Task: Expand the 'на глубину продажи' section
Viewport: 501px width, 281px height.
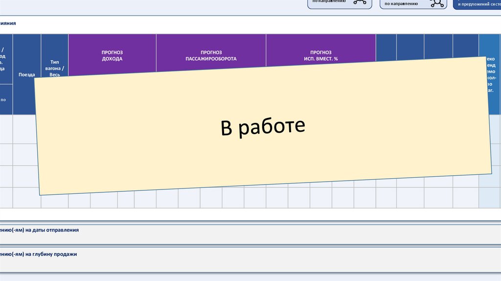Action: tap(250, 259)
